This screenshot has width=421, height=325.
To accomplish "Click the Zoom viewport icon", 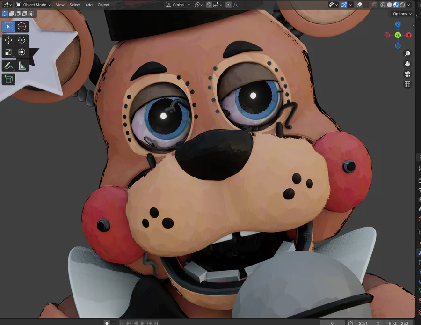I will point(407,54).
